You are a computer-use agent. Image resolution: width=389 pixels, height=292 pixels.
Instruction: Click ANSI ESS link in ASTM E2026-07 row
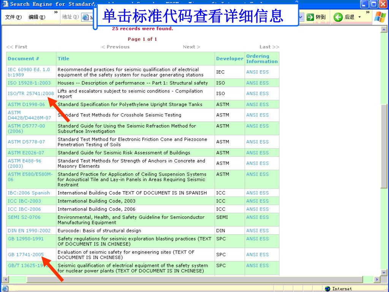(258, 153)
